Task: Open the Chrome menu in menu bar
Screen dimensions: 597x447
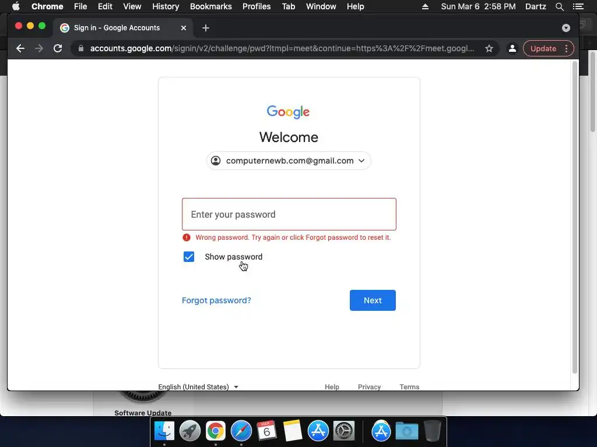Action: click(x=47, y=6)
